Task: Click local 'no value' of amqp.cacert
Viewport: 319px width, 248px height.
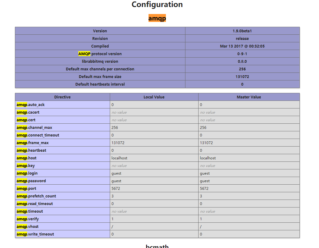Action: [x=119, y=112]
